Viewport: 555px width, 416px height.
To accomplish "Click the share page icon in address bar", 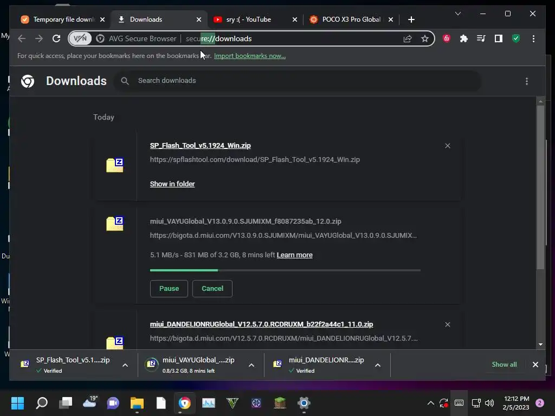I will (408, 38).
